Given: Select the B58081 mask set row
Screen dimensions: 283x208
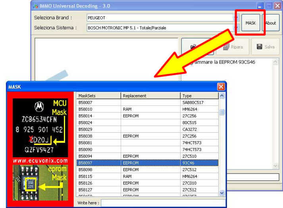Looking at the screenshot, I should (x=148, y=143).
